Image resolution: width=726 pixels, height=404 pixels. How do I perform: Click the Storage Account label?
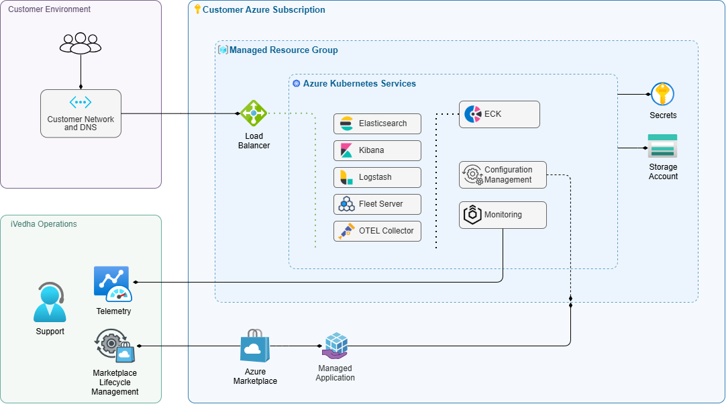[x=663, y=172]
